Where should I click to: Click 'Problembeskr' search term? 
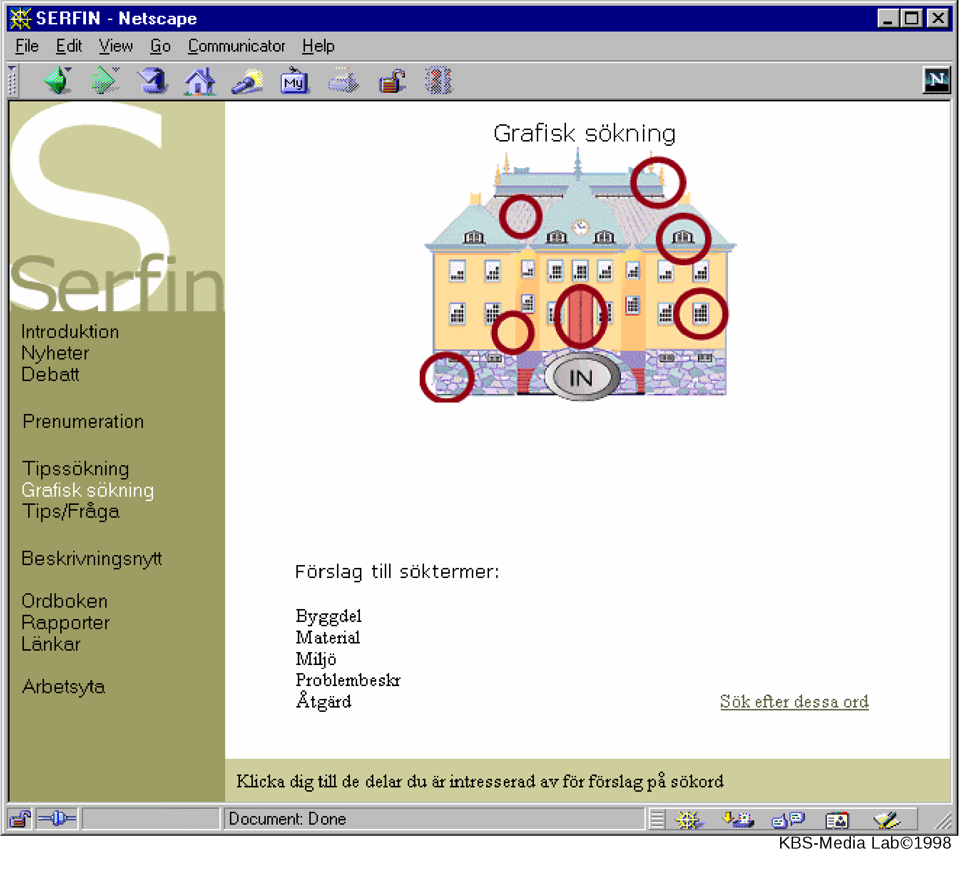coord(348,681)
